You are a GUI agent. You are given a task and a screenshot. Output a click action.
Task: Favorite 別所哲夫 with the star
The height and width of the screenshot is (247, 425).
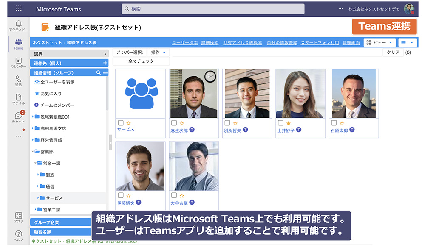tap(235, 123)
